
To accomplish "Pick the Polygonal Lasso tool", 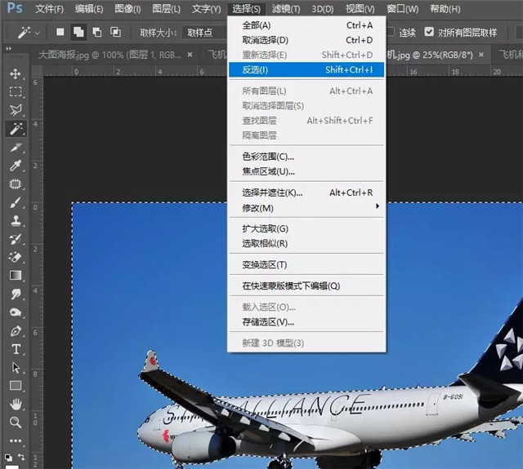I will click(x=16, y=110).
